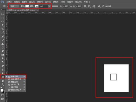This screenshot has width=136, height=102.
Task: Select the Lasso tool
Action: [x=2, y=22]
